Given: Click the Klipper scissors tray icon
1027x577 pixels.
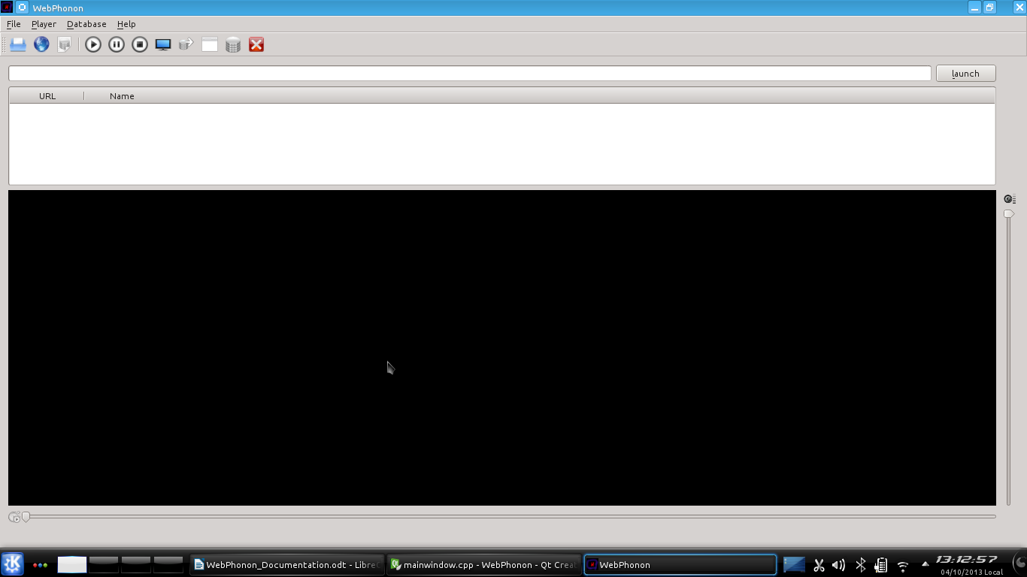Looking at the screenshot, I should [819, 565].
